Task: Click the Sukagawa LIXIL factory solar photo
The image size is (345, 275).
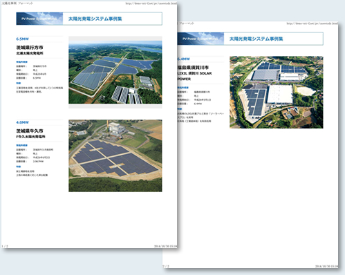Action: tap(277, 92)
